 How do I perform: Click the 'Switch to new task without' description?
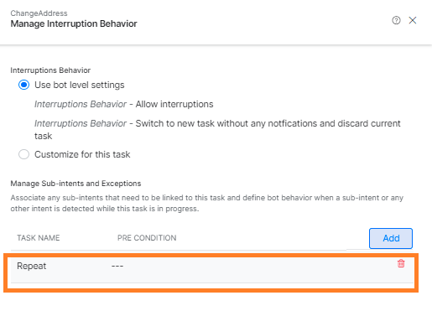(217, 130)
